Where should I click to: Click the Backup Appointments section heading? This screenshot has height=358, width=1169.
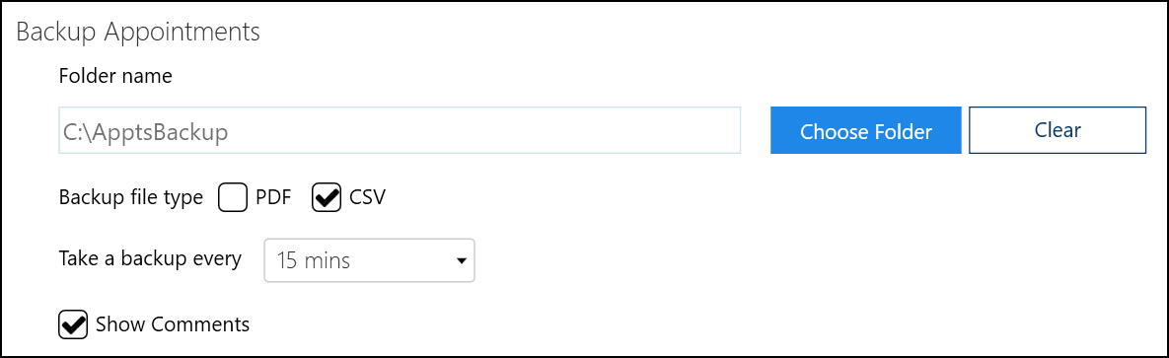tap(138, 33)
